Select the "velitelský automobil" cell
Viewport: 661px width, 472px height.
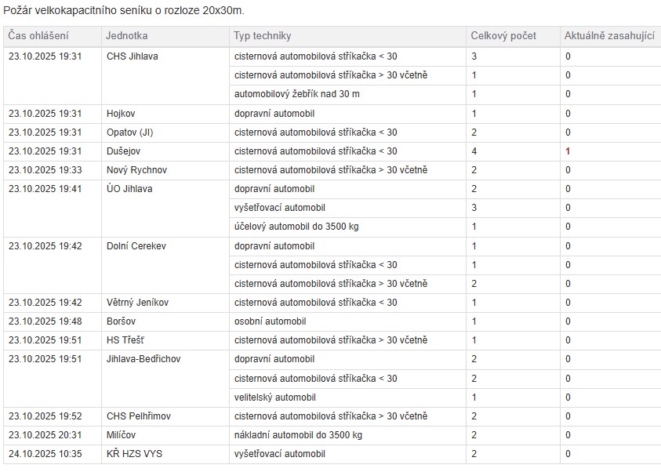tap(275, 398)
